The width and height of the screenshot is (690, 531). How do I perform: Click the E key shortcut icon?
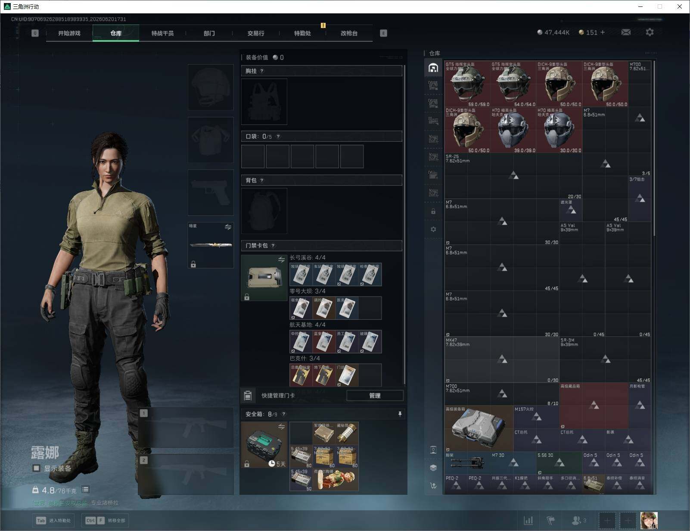[x=383, y=33]
